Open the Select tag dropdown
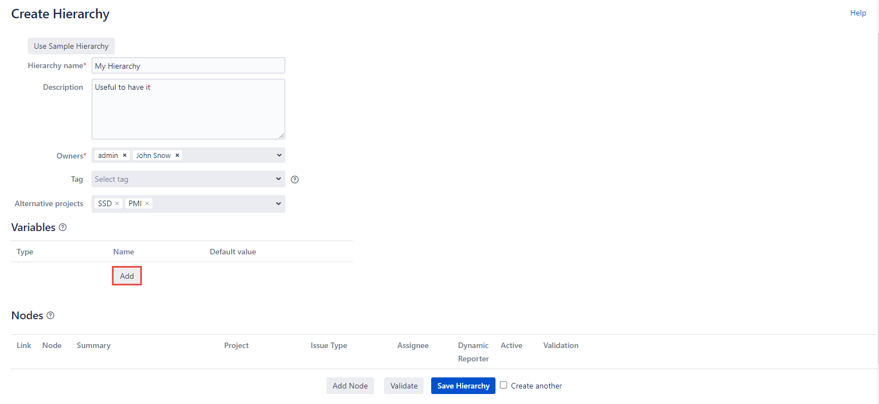The height and width of the screenshot is (404, 879). pos(188,180)
